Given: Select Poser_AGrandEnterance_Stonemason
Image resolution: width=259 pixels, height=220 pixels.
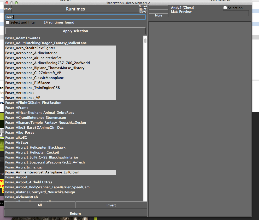Looking at the screenshot, I should coord(61,117).
